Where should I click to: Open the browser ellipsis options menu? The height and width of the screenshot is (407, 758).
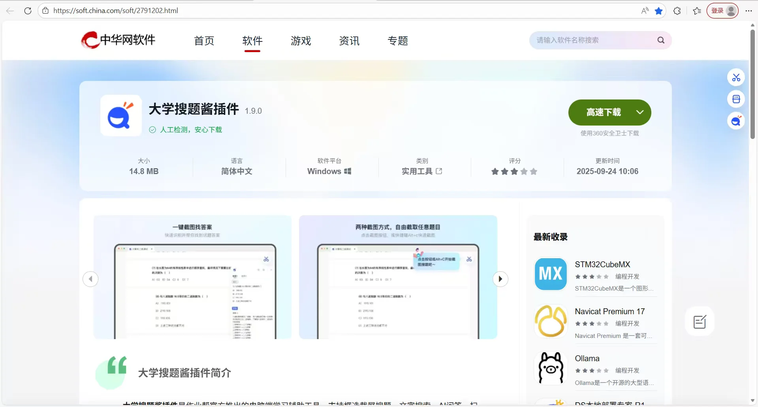[749, 11]
